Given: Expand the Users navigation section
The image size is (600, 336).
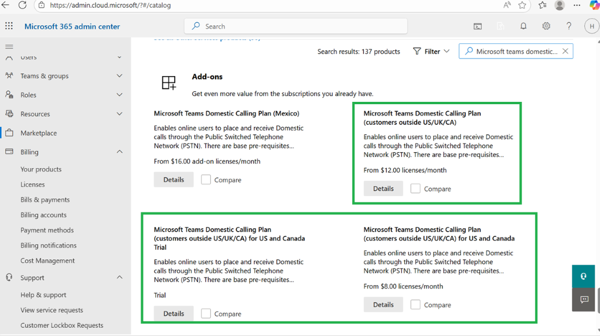Looking at the screenshot, I should pyautogui.click(x=120, y=57).
